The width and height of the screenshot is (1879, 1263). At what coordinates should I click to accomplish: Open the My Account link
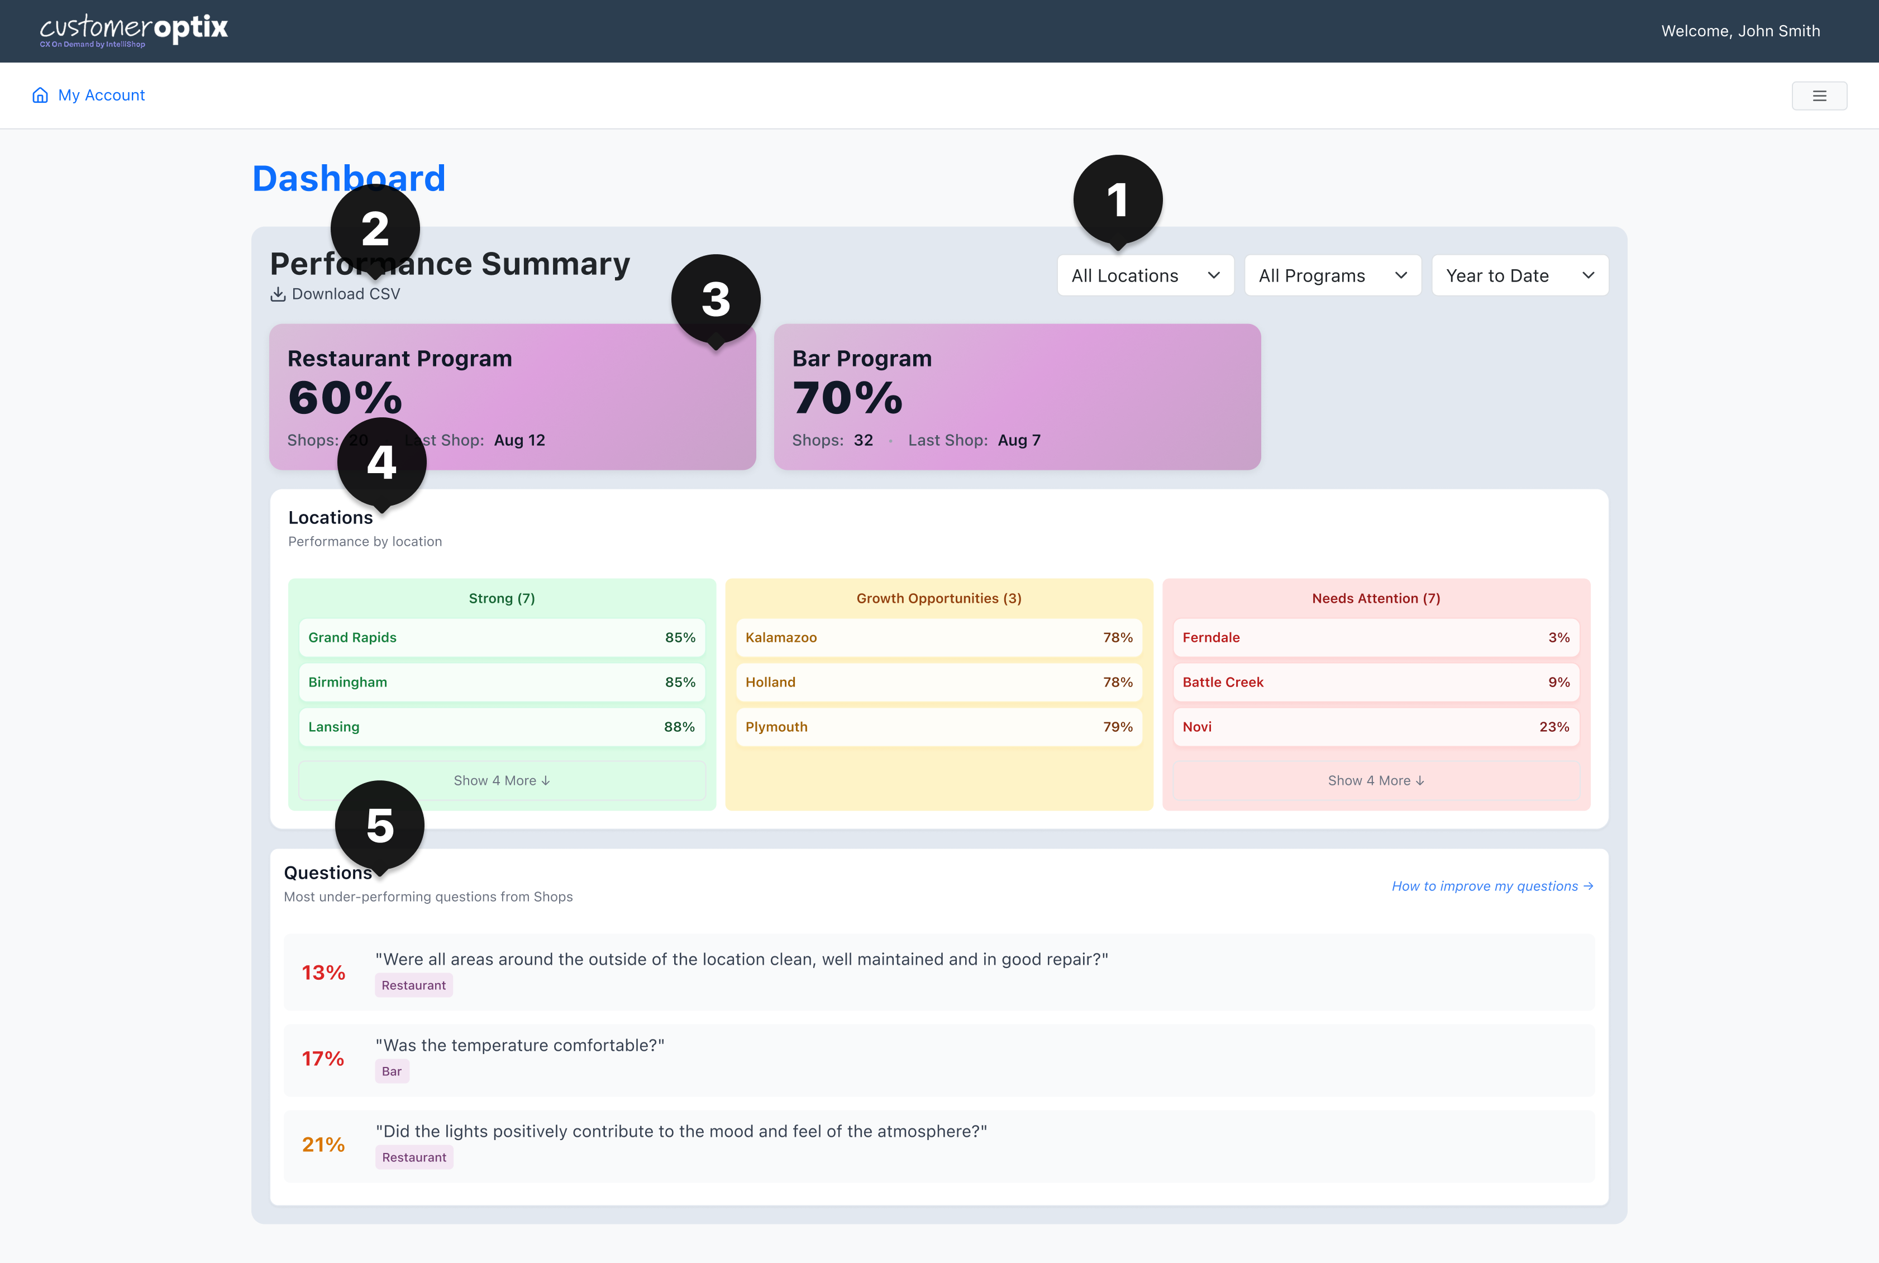tap(102, 95)
